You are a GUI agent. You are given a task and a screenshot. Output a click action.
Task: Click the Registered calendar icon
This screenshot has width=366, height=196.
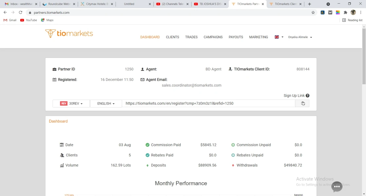pyautogui.click(x=54, y=80)
